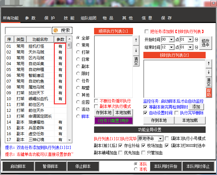This screenshot has height=175, width=217.
Task: Click 添加 button next to monitoring option
Action: click(196, 107)
